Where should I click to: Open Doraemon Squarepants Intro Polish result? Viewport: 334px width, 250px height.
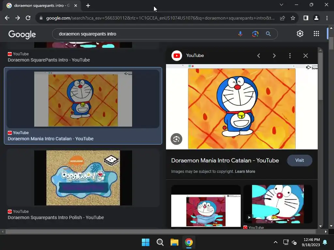pos(56,217)
